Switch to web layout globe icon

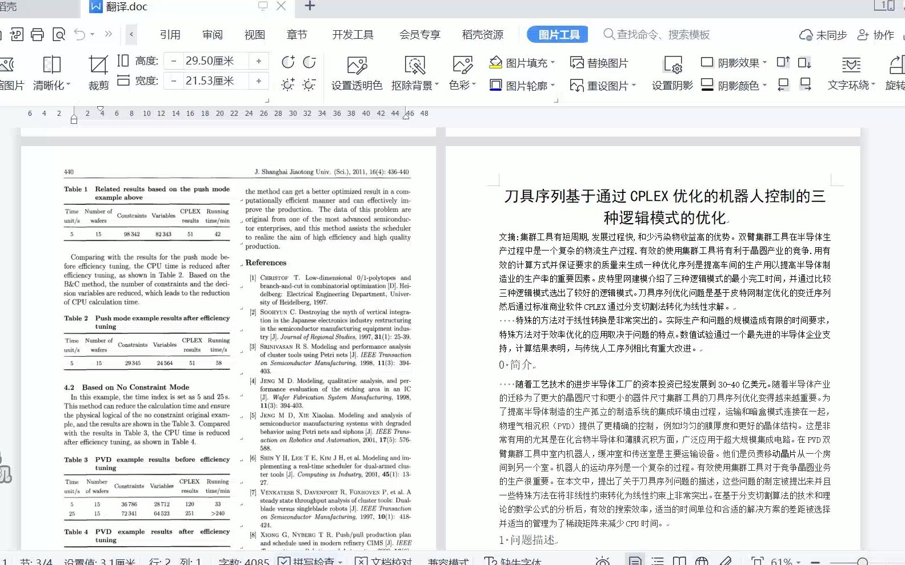pos(702,561)
